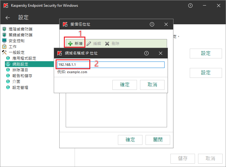Screen dimensions: 226x167
Task: Confirm with 確定 in IP address dialog
Action: 125,85
